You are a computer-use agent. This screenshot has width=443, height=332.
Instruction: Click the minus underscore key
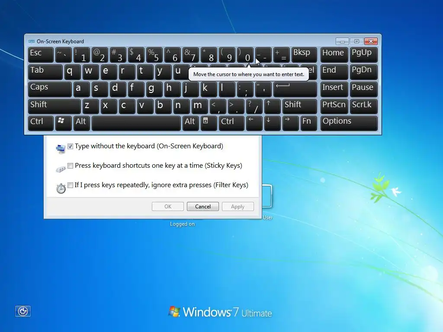[x=263, y=55]
